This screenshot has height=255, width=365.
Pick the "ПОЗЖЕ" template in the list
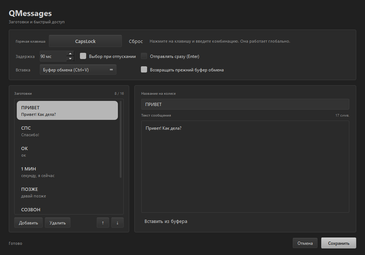point(67,193)
